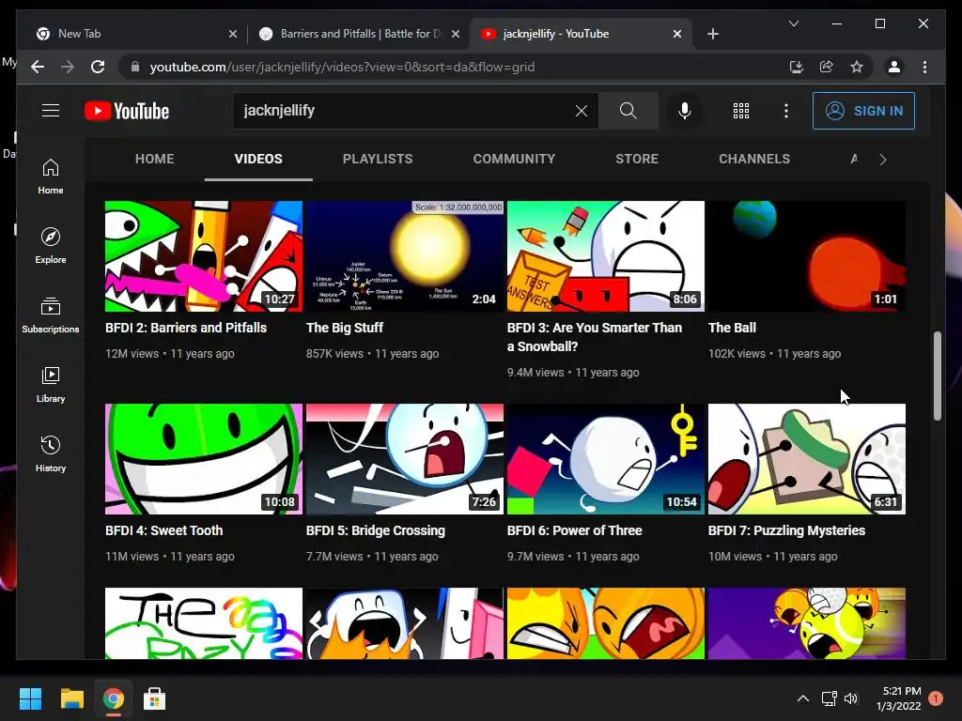Open The Big Stuff video title
Image resolution: width=962 pixels, height=721 pixels.
[345, 328]
